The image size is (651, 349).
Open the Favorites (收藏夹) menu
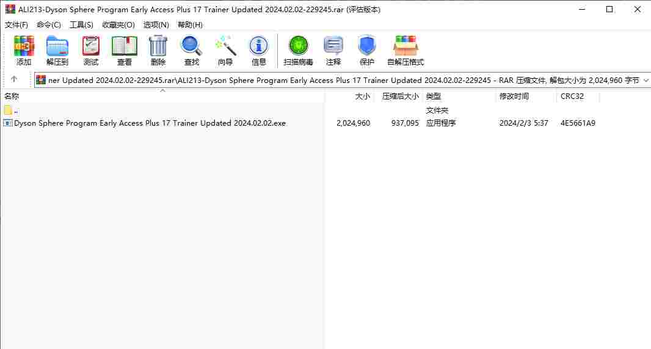118,25
